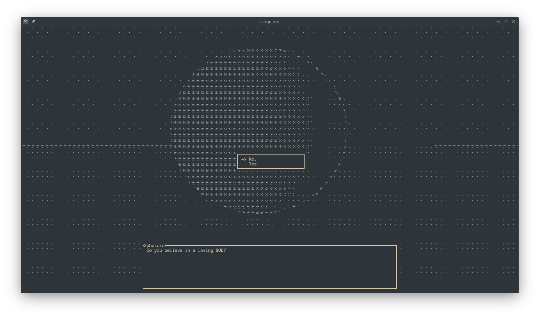
Task: Click the "Spheroid" speaker name label
Action: (x=154, y=246)
